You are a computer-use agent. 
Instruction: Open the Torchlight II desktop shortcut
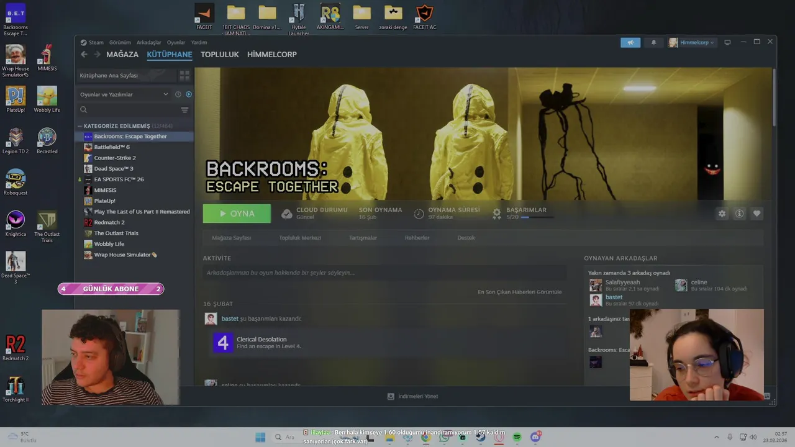(x=16, y=389)
